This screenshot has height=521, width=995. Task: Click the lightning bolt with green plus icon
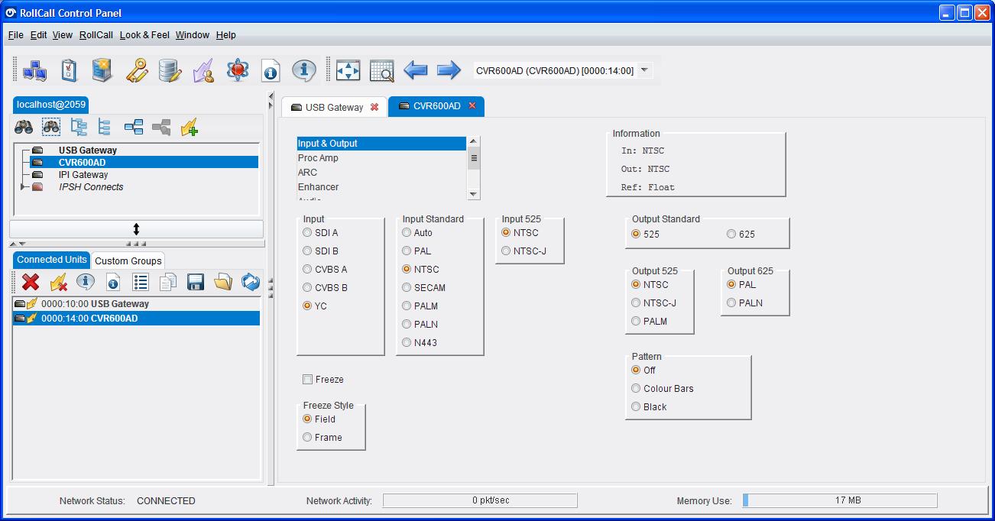coord(190,128)
